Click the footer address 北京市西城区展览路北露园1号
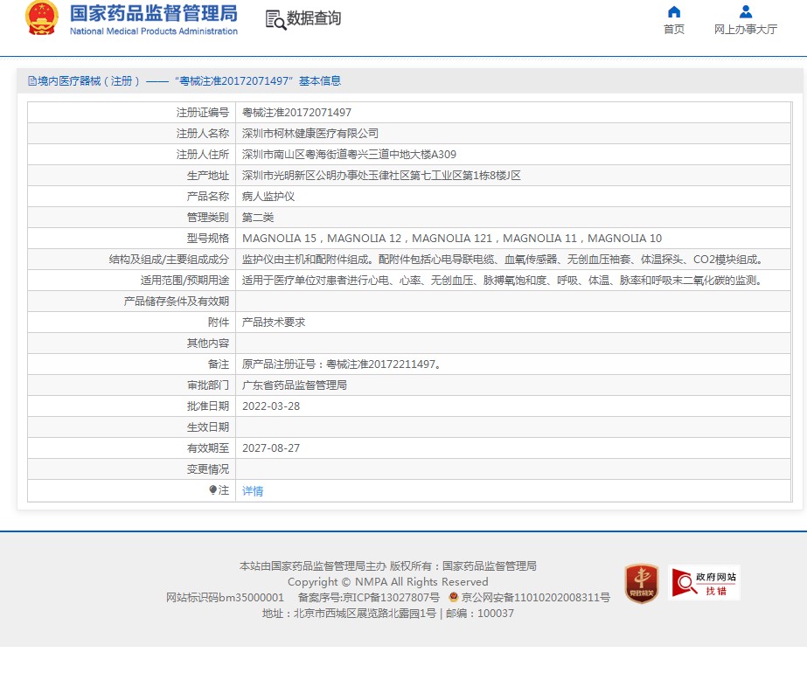Viewport: 807px width, 673px height. tap(365, 614)
